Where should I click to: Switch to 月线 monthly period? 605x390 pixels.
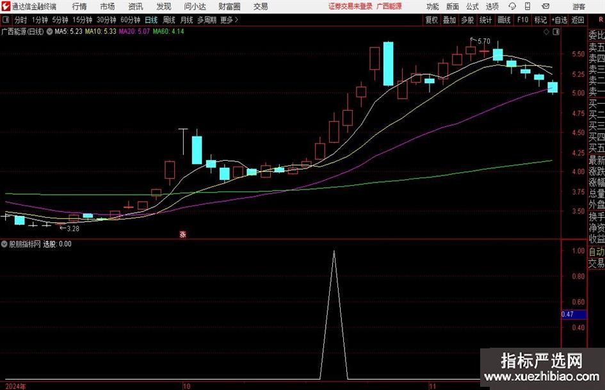click(186, 20)
